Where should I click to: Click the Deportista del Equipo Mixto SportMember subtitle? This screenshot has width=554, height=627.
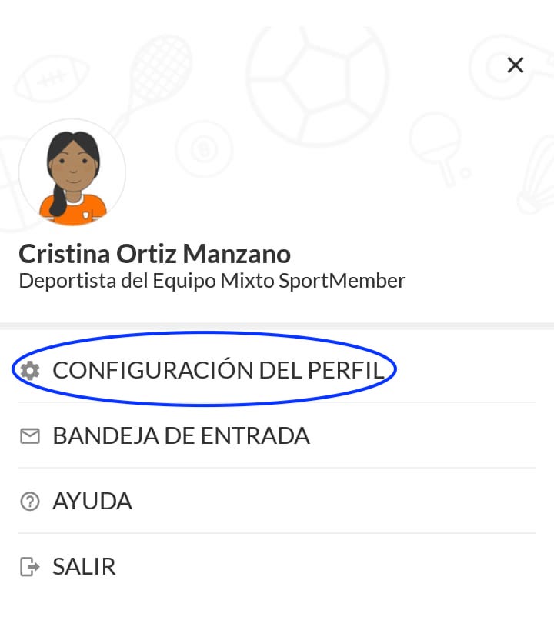pos(212,281)
